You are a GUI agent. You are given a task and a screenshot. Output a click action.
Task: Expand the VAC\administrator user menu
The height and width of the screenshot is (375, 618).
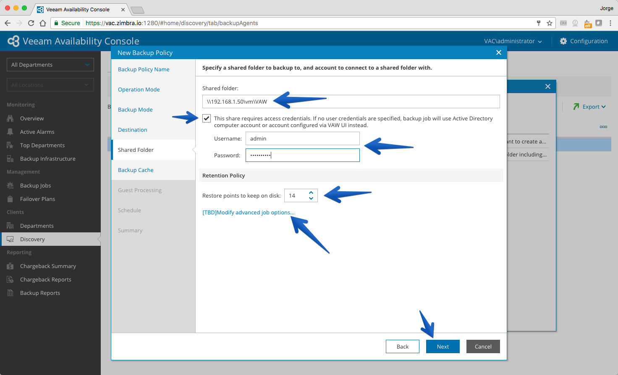click(513, 41)
